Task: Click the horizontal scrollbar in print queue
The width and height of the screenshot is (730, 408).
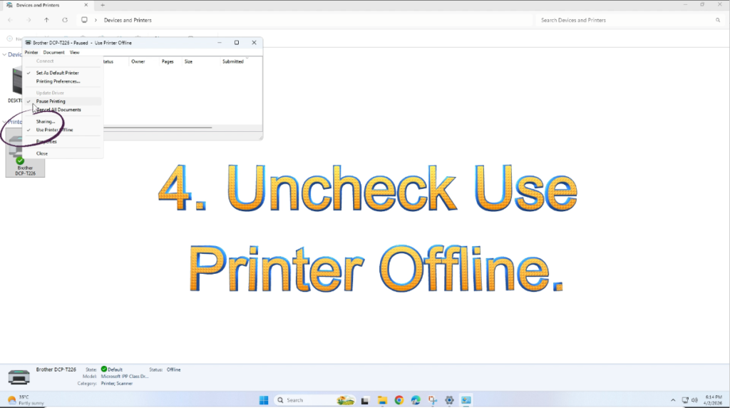Action: pyautogui.click(x=158, y=128)
